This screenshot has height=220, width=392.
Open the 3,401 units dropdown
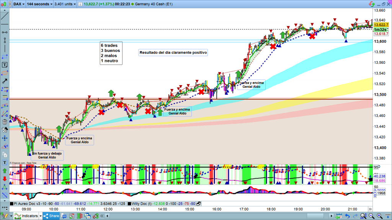(64, 4)
